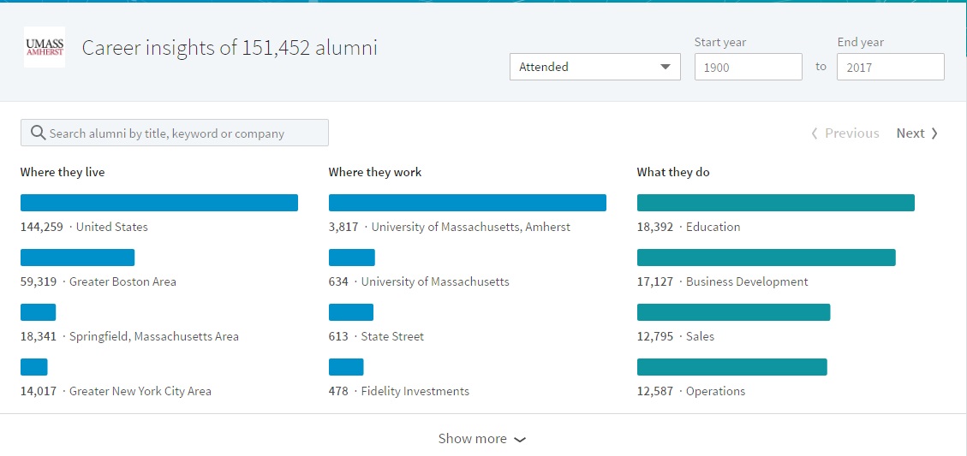
Task: Click the '144,259 · United States' label
Action: pos(84,227)
